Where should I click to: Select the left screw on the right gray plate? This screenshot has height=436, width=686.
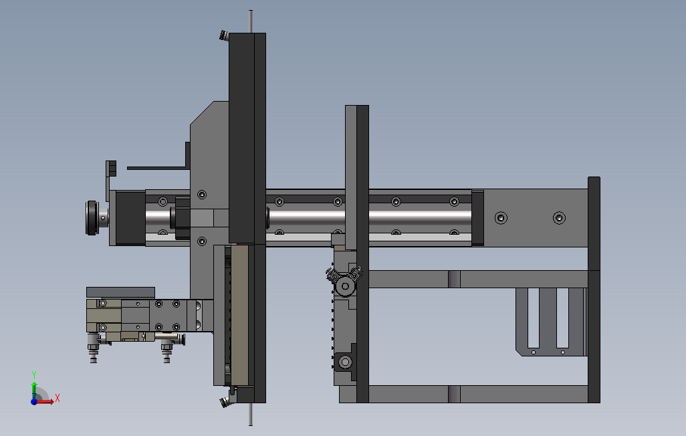(501, 217)
